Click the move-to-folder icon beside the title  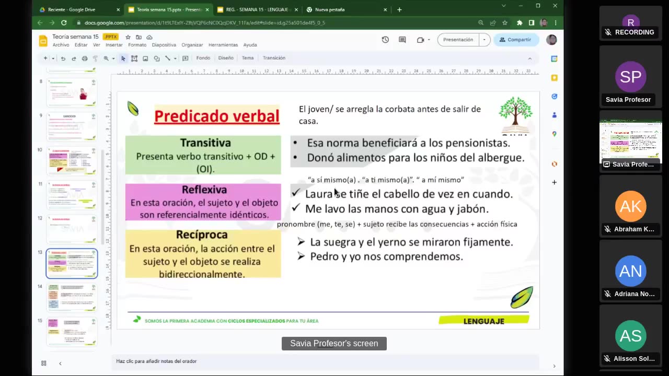coord(139,37)
